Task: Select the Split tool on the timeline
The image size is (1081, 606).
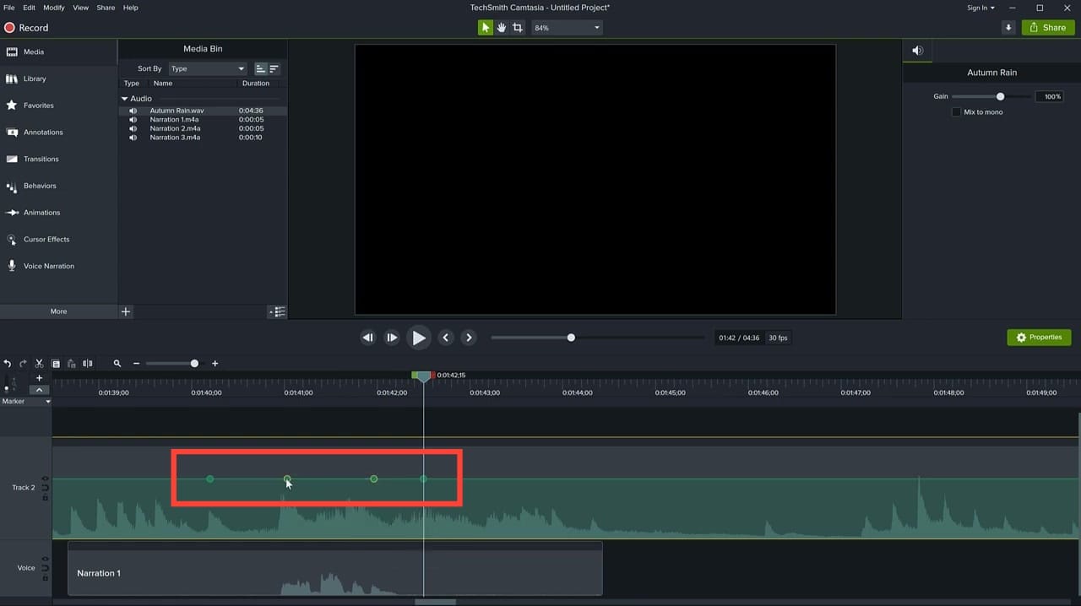Action: click(87, 363)
